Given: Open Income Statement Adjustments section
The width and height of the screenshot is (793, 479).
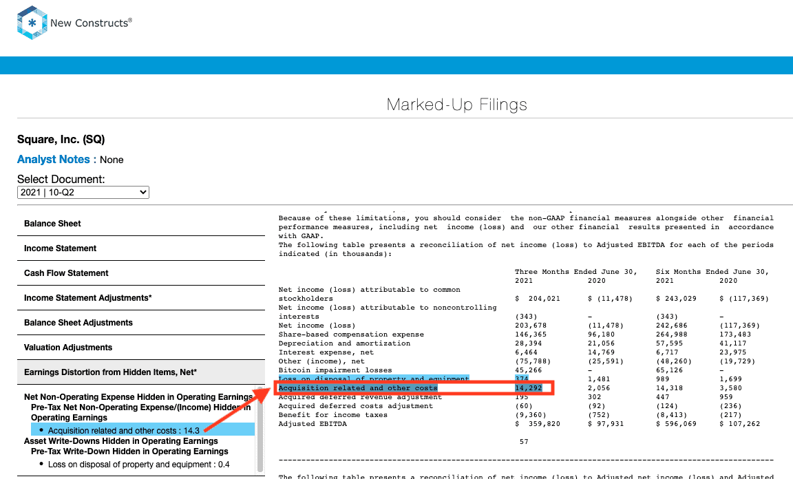Looking at the screenshot, I should 140,298.
